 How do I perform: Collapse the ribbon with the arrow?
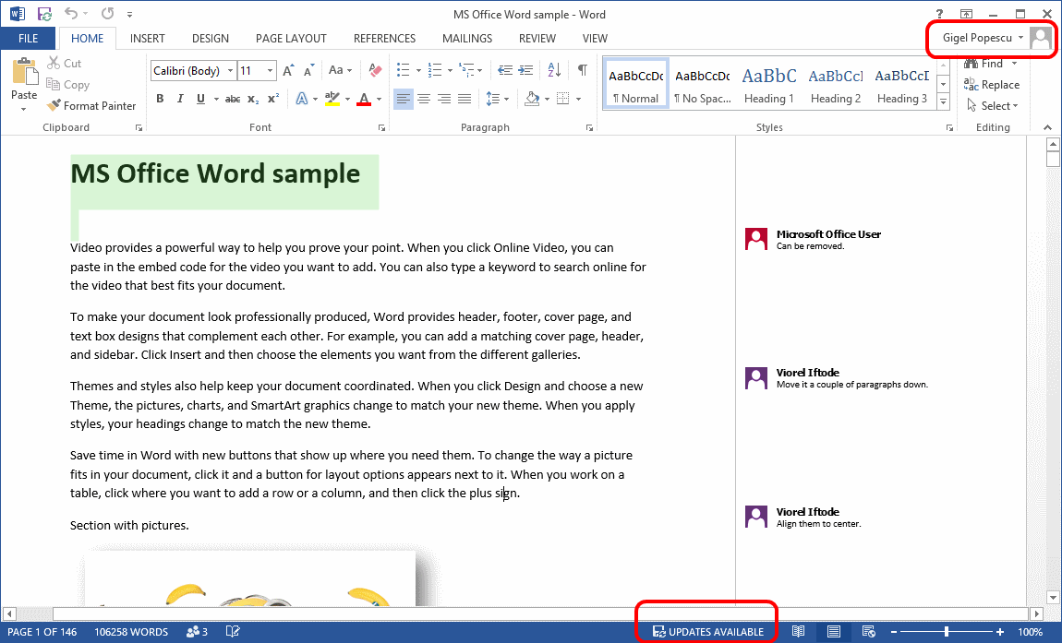click(x=1047, y=127)
